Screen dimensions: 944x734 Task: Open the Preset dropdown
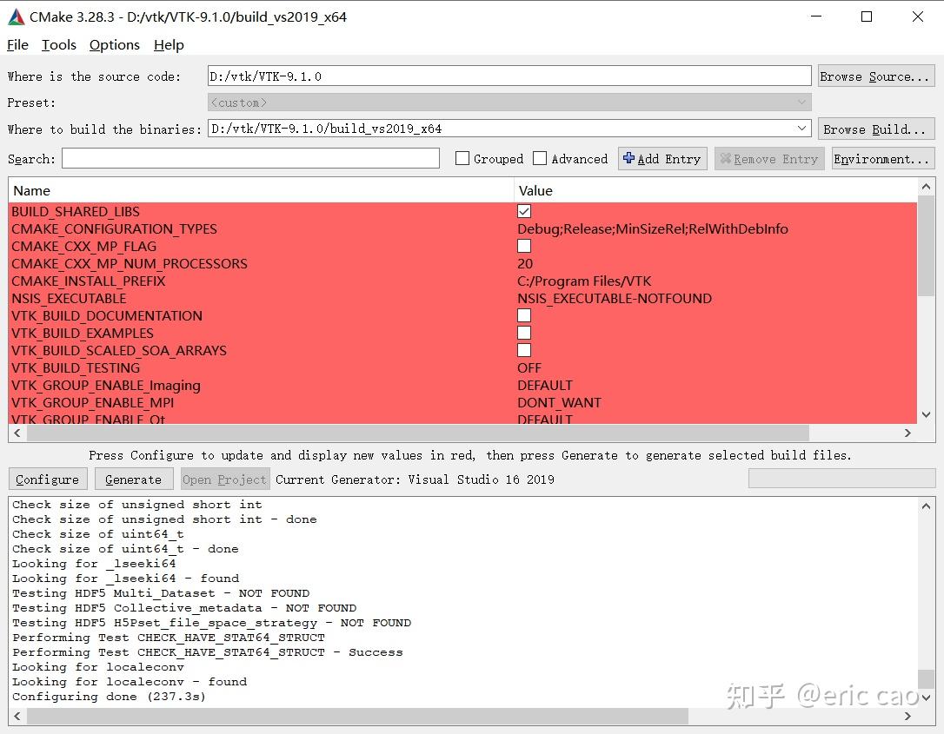pyautogui.click(x=801, y=102)
